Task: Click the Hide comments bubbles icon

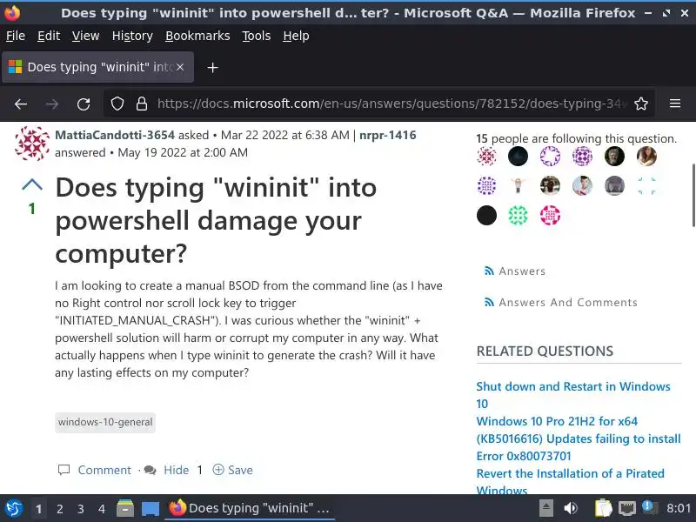Action: [150, 470]
